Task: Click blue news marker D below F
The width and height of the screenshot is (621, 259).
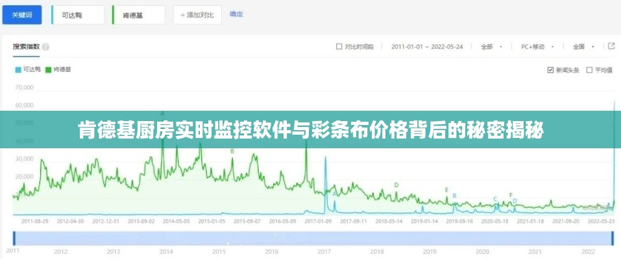Action: pos(515,201)
